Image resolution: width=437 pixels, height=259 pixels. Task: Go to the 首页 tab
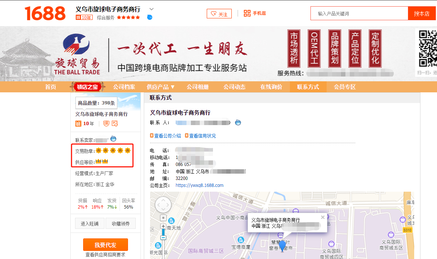[x=50, y=87]
